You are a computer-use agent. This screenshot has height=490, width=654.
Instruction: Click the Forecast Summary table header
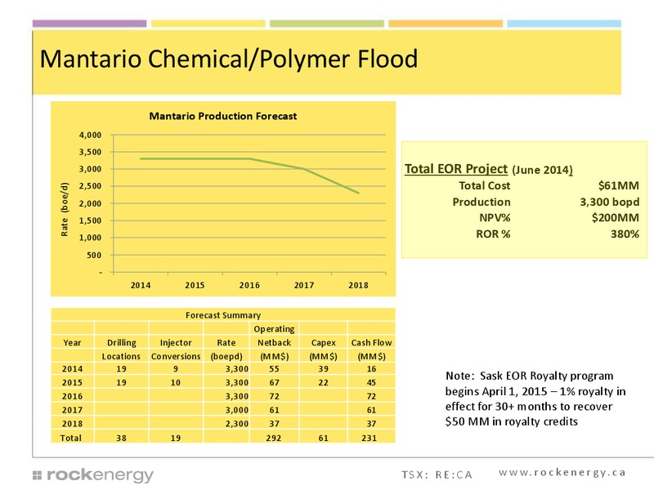point(223,315)
